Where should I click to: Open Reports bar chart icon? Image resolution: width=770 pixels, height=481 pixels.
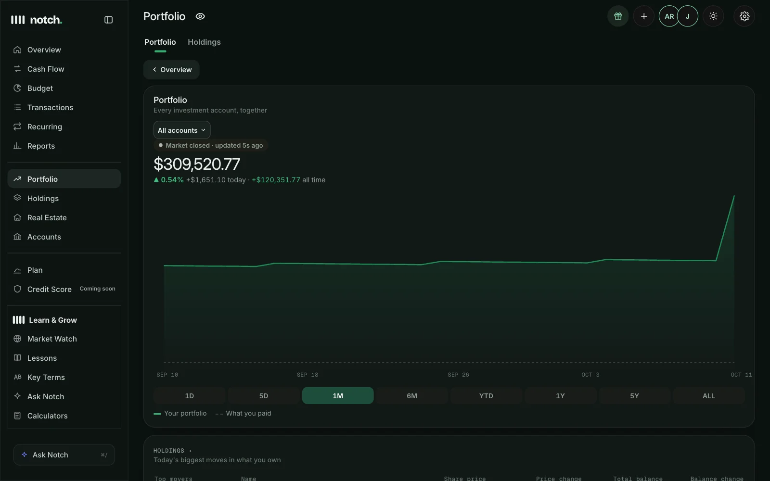(17, 146)
